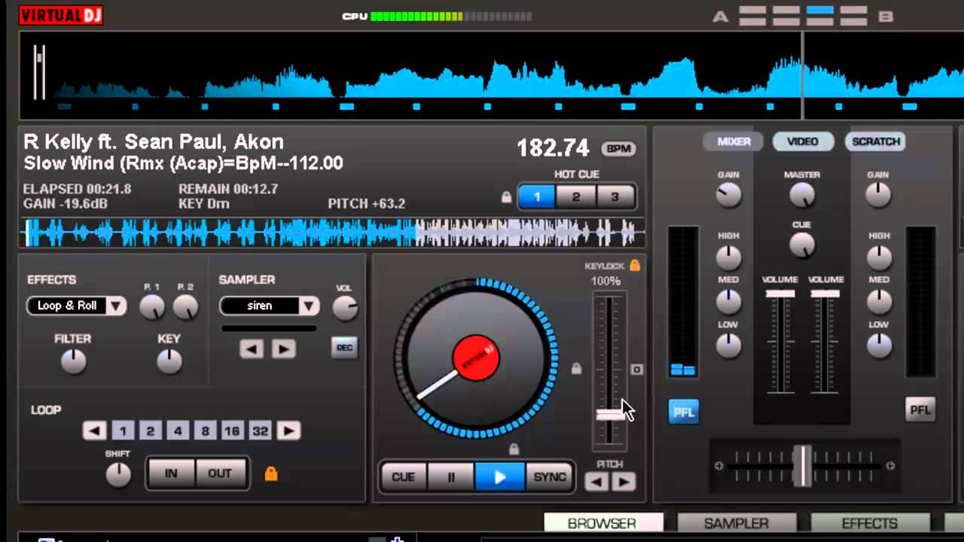The image size is (964, 542).
Task: Toggle the right deck PFL button
Action: (x=920, y=410)
